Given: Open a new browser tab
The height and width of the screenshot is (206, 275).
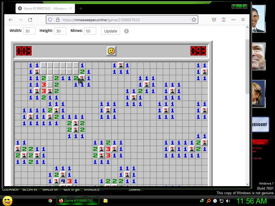Looking at the screenshot, I should click(81, 8).
